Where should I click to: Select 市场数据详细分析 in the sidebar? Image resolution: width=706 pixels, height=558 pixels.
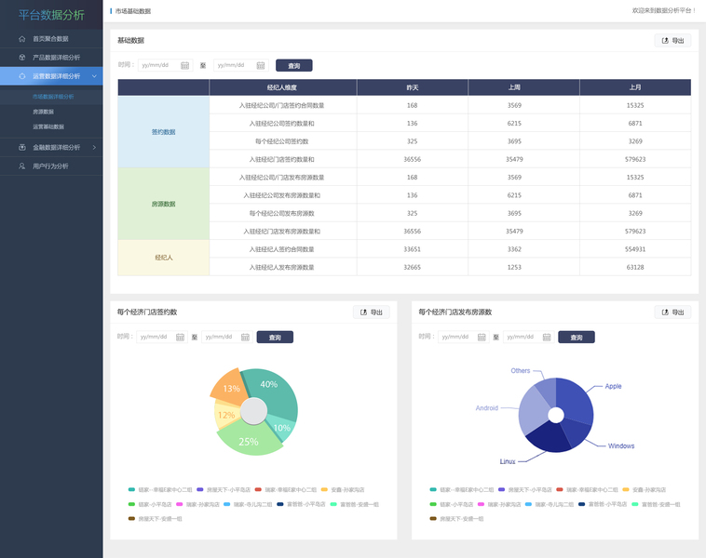click(53, 97)
